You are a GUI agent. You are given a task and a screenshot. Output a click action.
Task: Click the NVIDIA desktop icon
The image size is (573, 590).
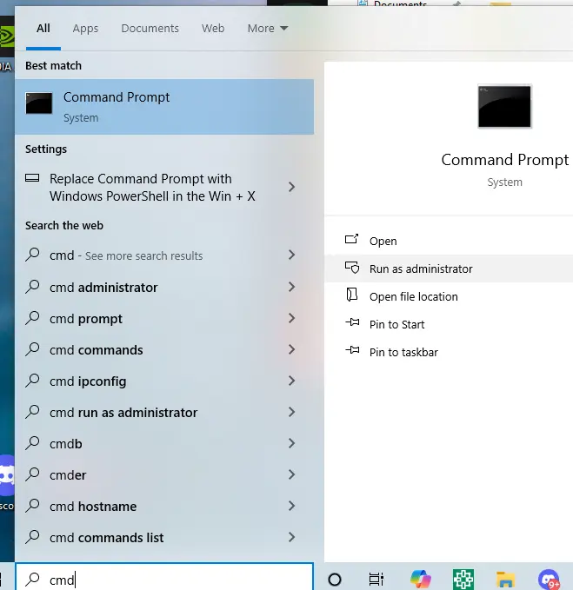[7, 36]
